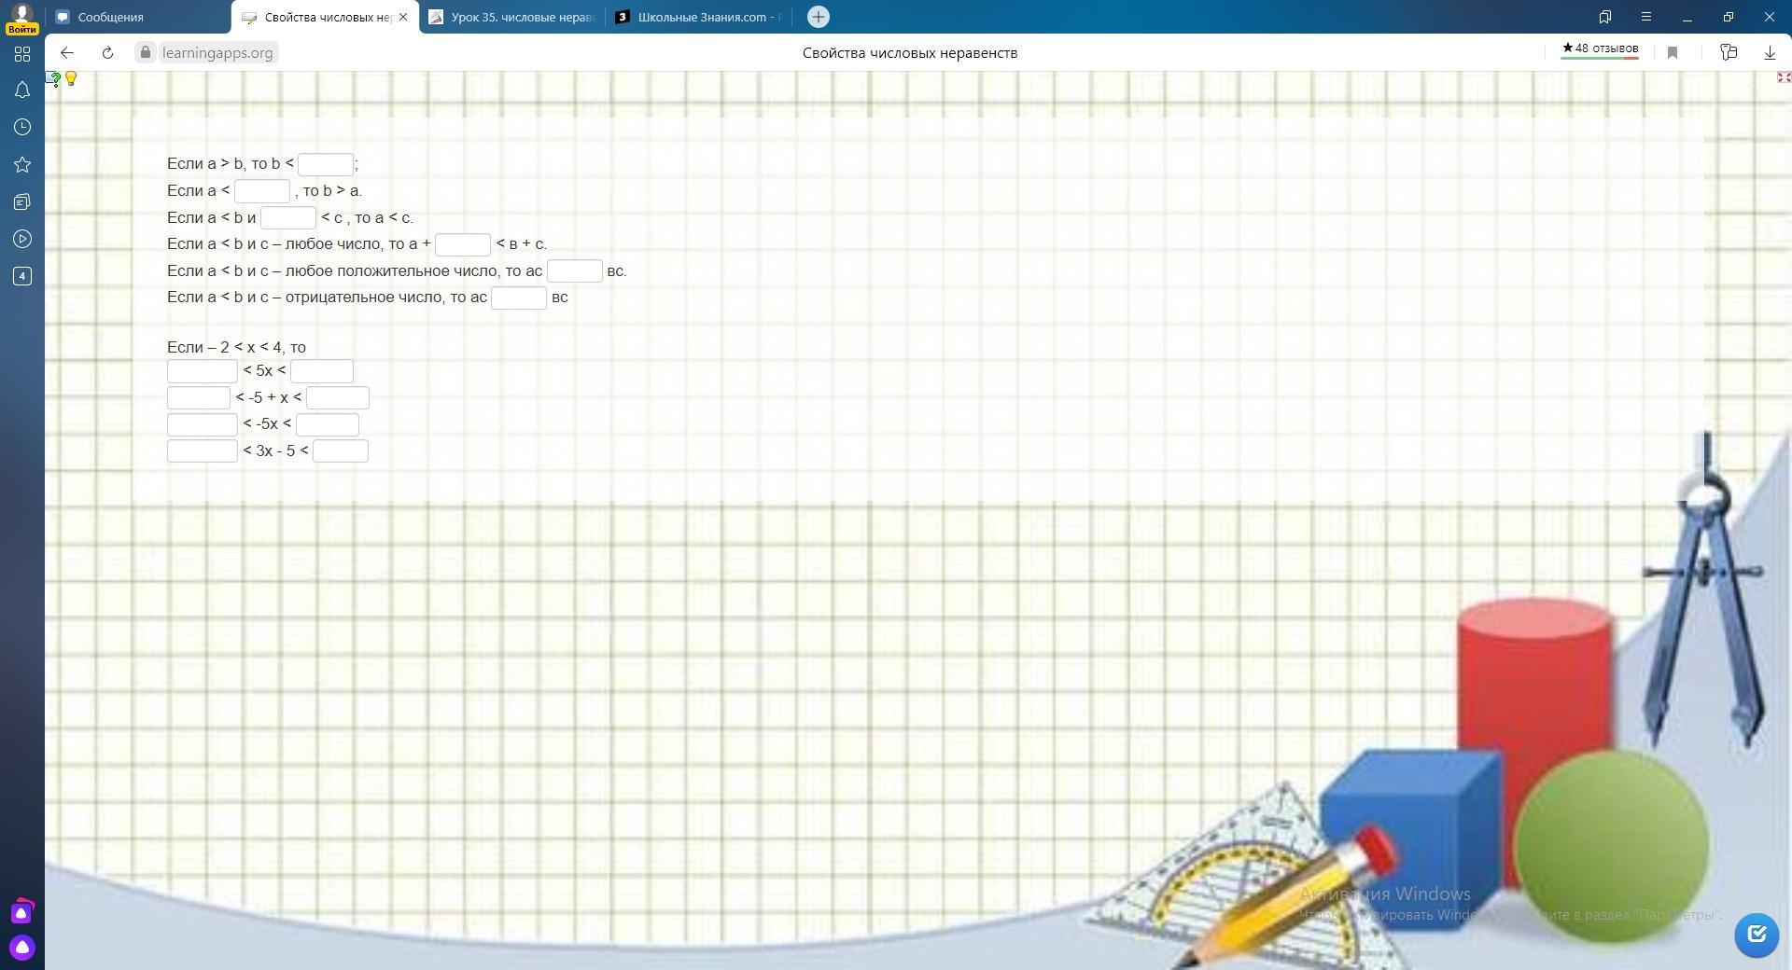Click the left blank before '< 5x <'
This screenshot has height=970, width=1792.
tap(203, 371)
